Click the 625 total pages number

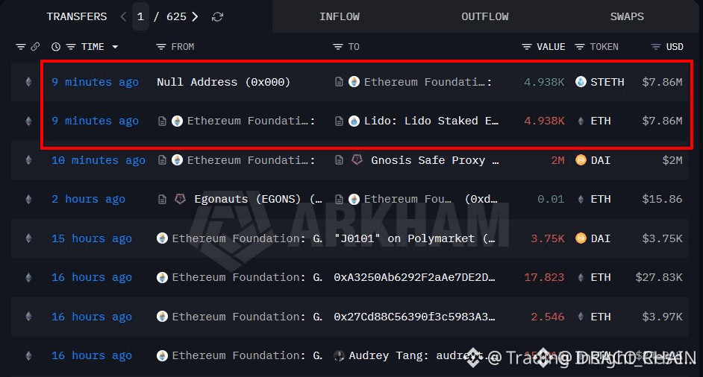(x=176, y=16)
